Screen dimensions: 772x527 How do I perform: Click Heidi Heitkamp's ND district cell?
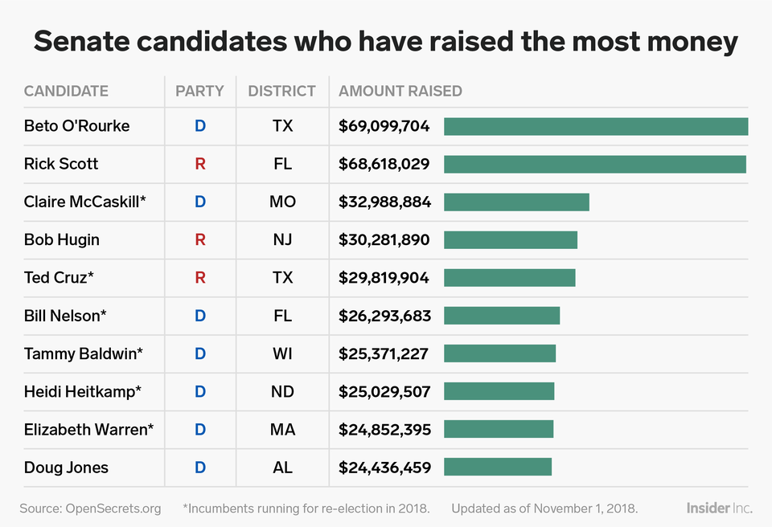pyautogui.click(x=282, y=392)
